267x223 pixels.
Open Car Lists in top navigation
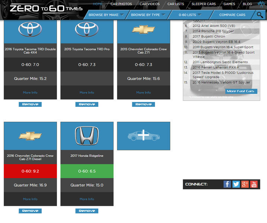coord(175,4)
